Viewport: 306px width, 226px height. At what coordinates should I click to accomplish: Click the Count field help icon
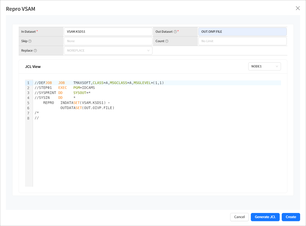coord(167,41)
